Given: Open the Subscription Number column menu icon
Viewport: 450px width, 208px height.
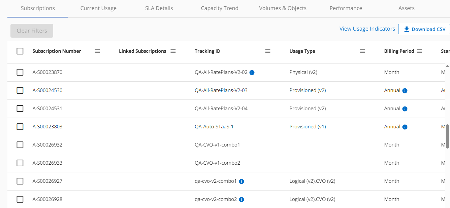Looking at the screenshot, I should 97,51.
